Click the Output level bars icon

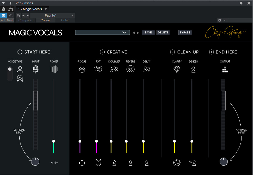click(x=225, y=69)
